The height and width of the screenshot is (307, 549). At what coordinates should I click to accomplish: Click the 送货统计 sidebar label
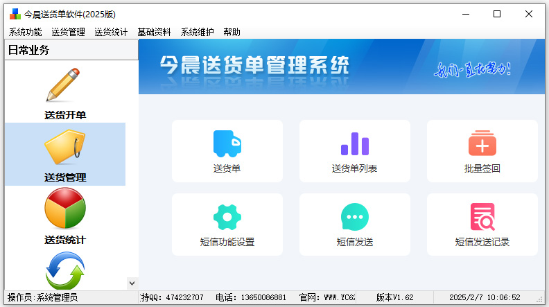point(65,240)
